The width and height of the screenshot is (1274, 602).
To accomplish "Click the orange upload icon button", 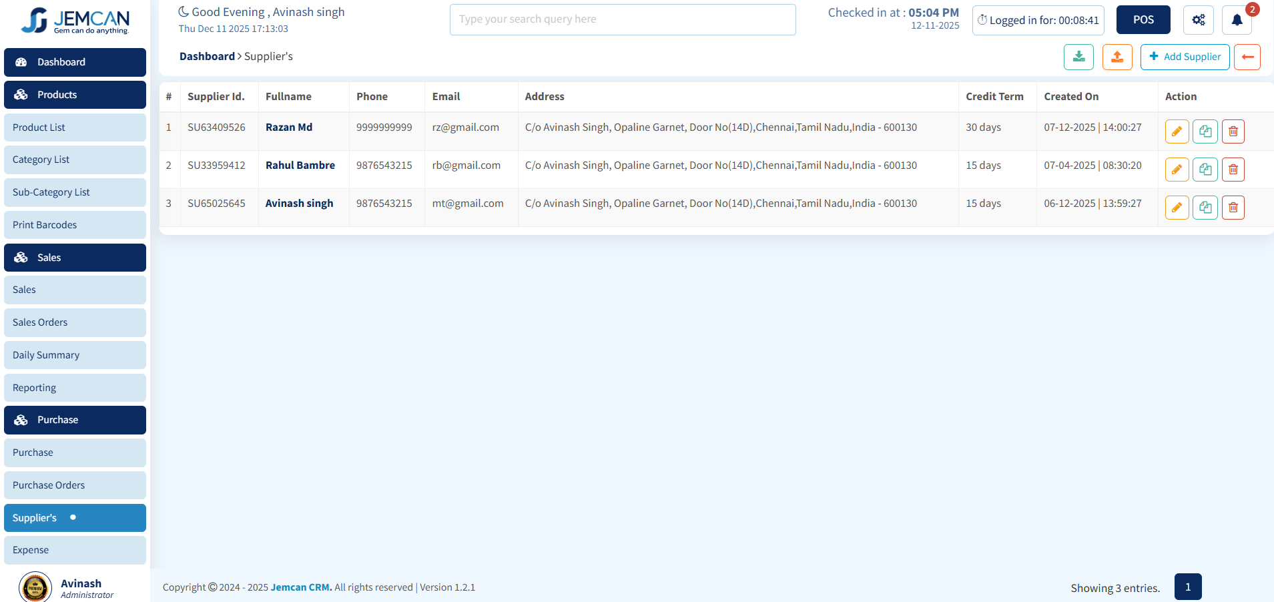I will 1117,57.
